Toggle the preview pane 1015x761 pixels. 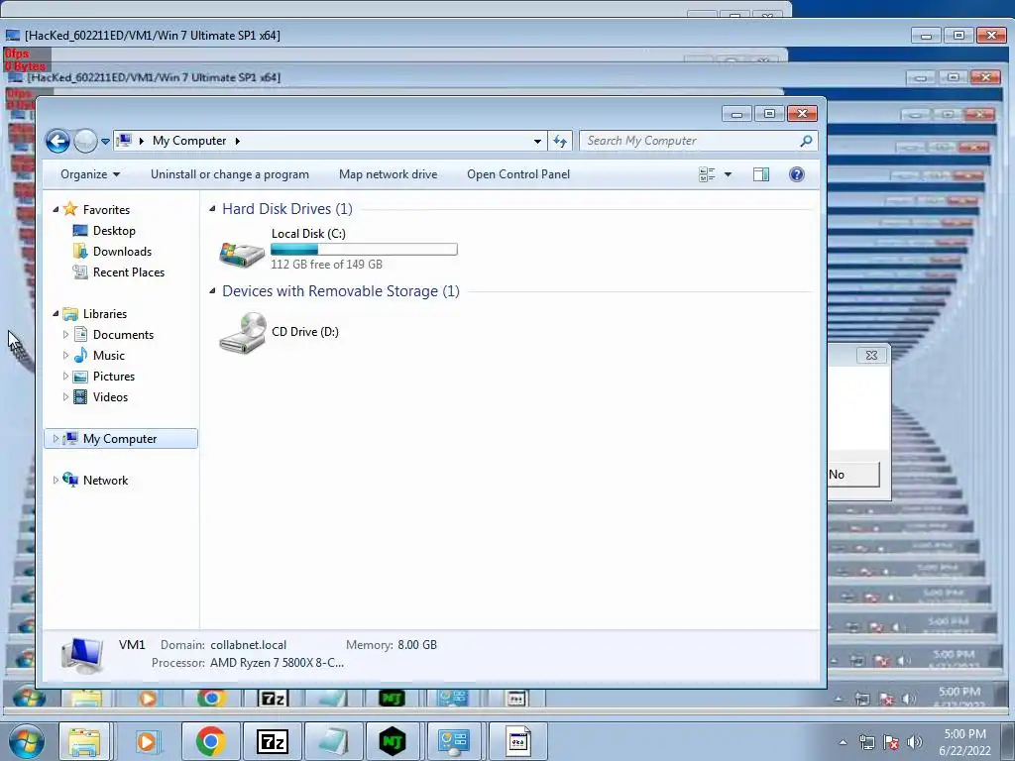coord(761,174)
